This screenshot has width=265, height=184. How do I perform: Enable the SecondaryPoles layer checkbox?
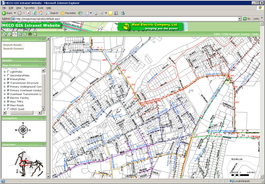[x=8, y=76]
